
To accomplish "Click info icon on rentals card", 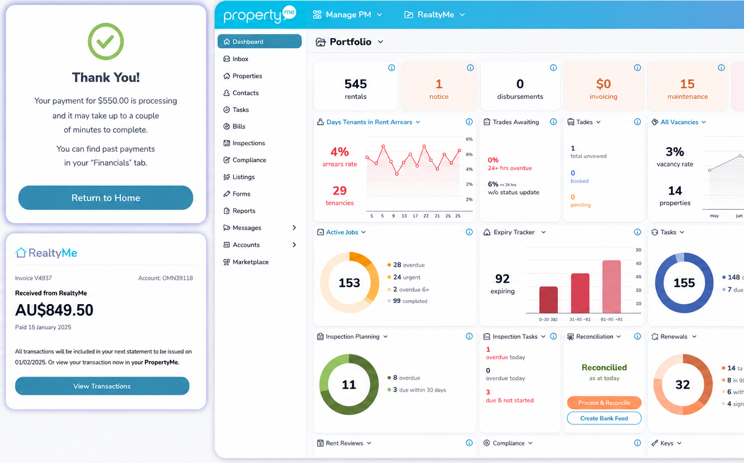I will coord(392,68).
